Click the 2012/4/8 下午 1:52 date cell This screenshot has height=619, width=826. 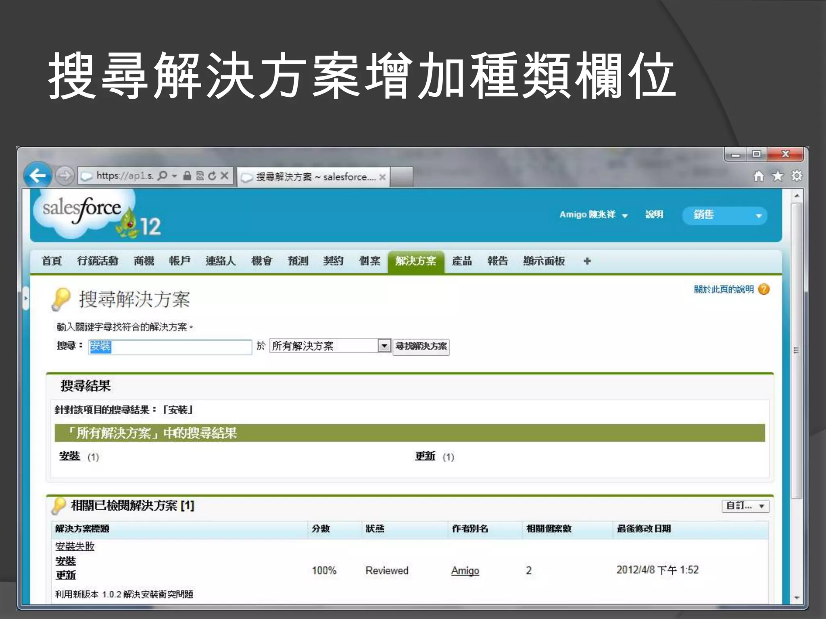coord(657,570)
